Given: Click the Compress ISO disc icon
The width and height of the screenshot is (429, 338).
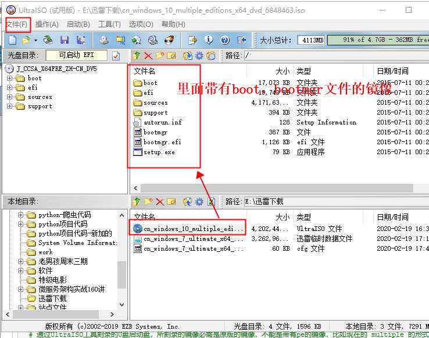Looking at the screenshot, I should coord(136,40).
